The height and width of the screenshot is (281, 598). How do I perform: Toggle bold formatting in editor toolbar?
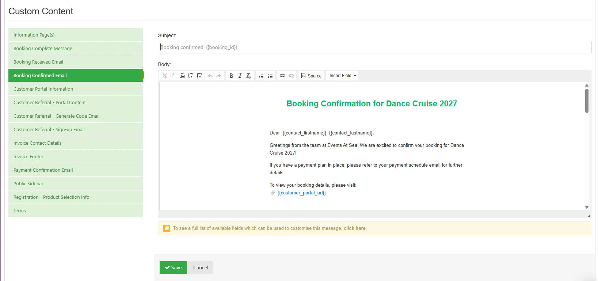pyautogui.click(x=231, y=76)
